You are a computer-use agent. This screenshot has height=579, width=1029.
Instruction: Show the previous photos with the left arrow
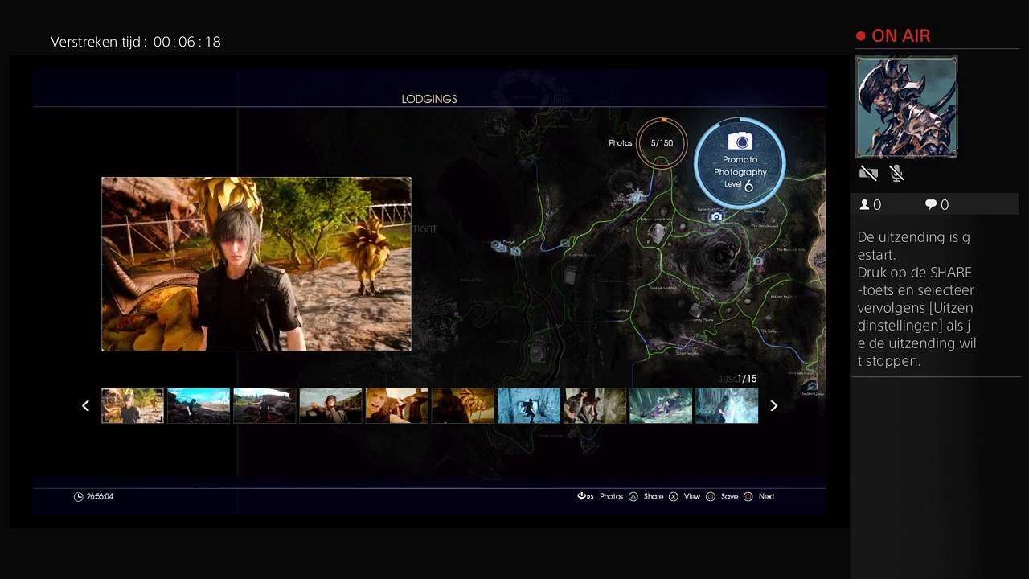point(85,406)
